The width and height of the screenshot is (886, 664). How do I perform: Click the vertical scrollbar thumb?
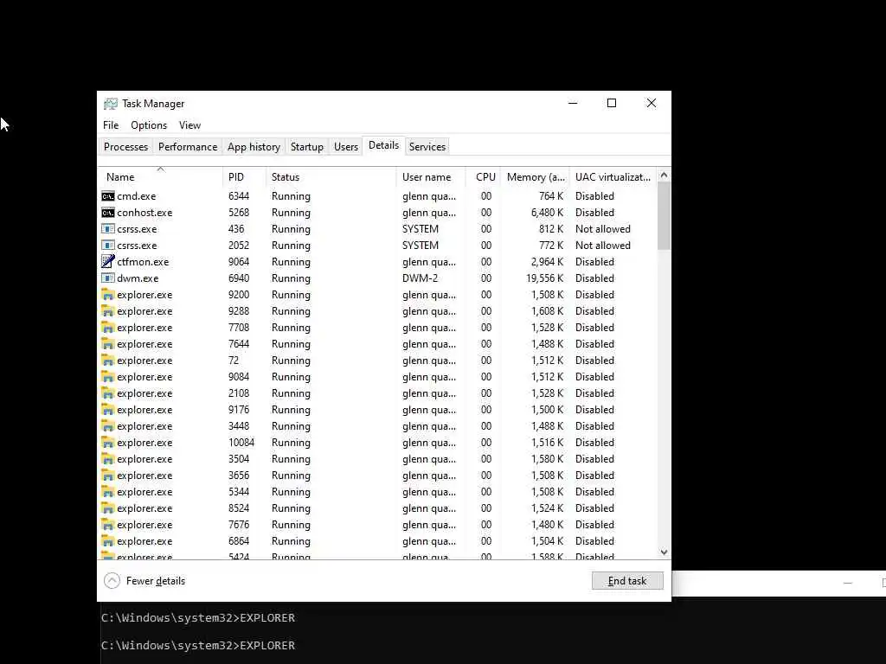(x=664, y=215)
